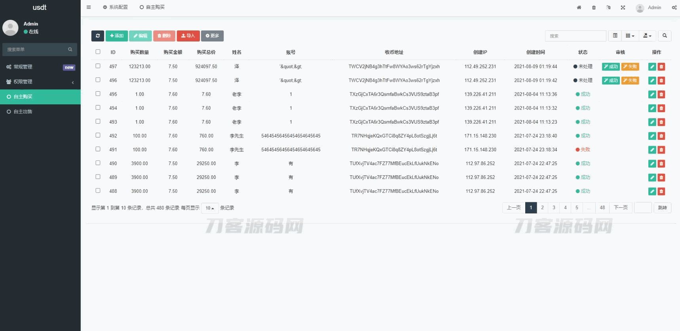The height and width of the screenshot is (331, 680).
Task: Expand 权限管理 sidebar menu
Action: point(40,82)
